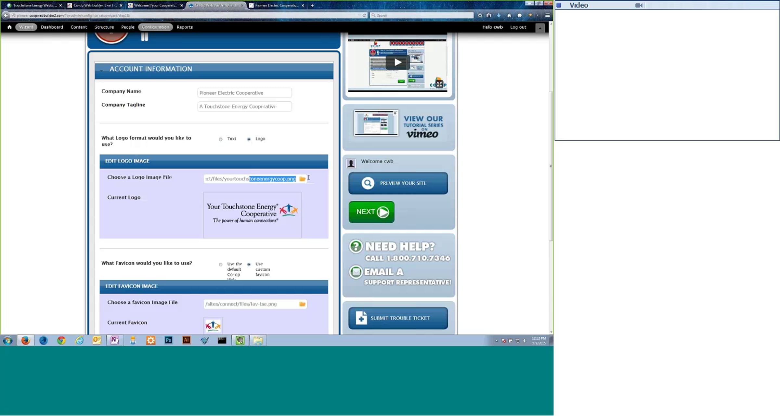Screen dimensions: 780x416
Task: Open Photoshop from the Windows taskbar
Action: click(168, 340)
